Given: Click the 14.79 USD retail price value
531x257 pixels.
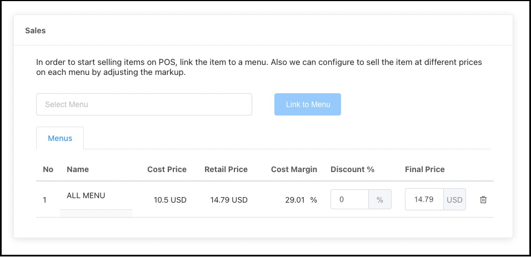Looking at the screenshot, I should pyautogui.click(x=229, y=200).
